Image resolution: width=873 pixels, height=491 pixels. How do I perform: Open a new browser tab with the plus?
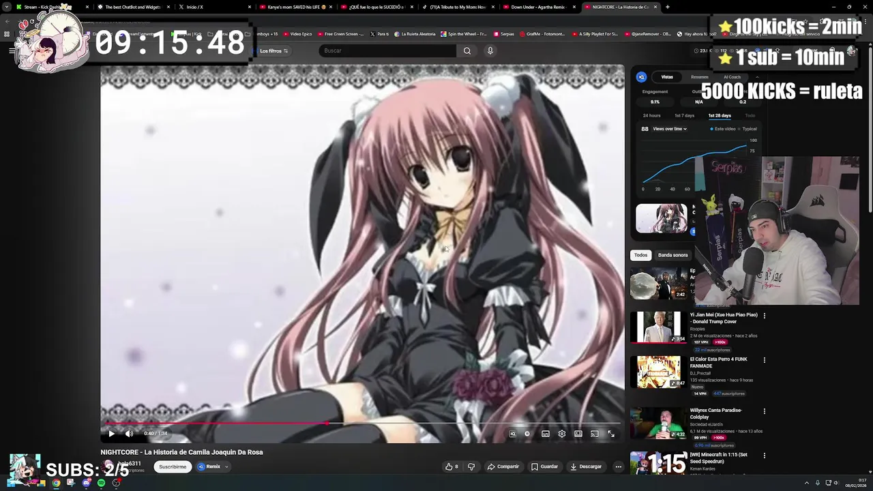(667, 7)
